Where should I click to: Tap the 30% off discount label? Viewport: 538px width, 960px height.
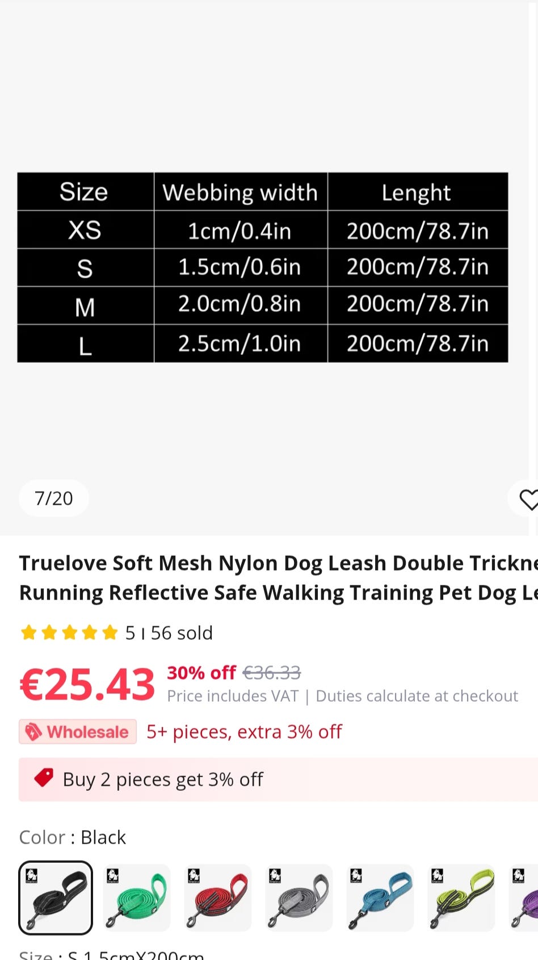coord(201,673)
